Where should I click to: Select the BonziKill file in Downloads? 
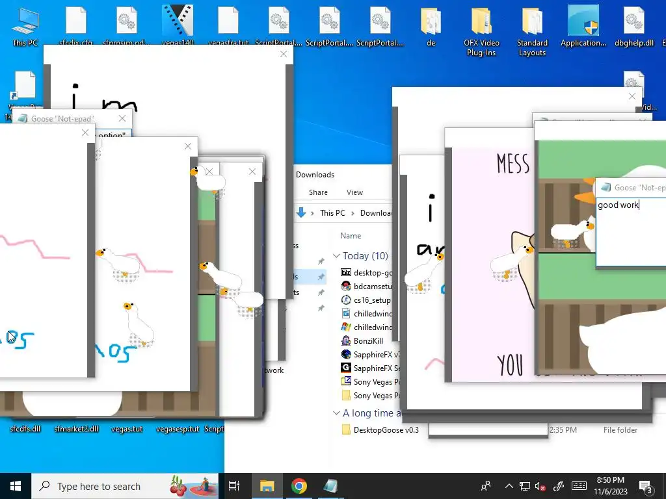[x=362, y=340]
